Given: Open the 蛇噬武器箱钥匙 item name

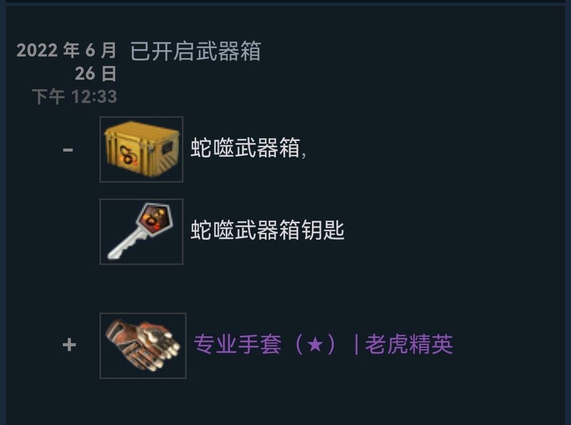Looking at the screenshot, I should (x=268, y=230).
